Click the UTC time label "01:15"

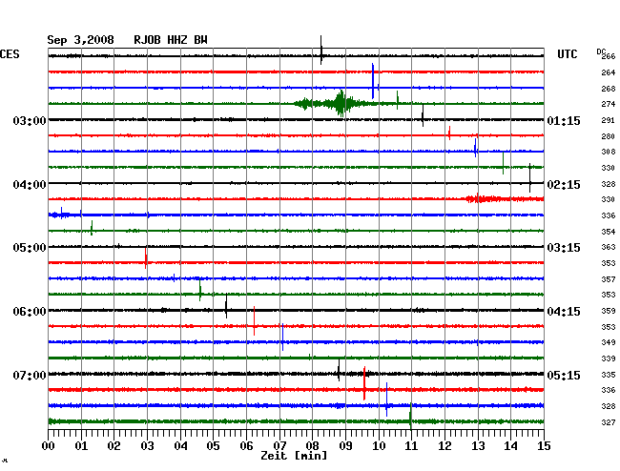pyautogui.click(x=564, y=120)
